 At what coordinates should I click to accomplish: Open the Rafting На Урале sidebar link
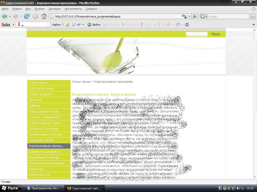[x=49, y=88]
